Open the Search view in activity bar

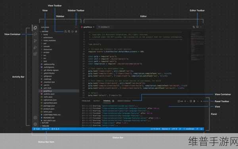pos(35,34)
